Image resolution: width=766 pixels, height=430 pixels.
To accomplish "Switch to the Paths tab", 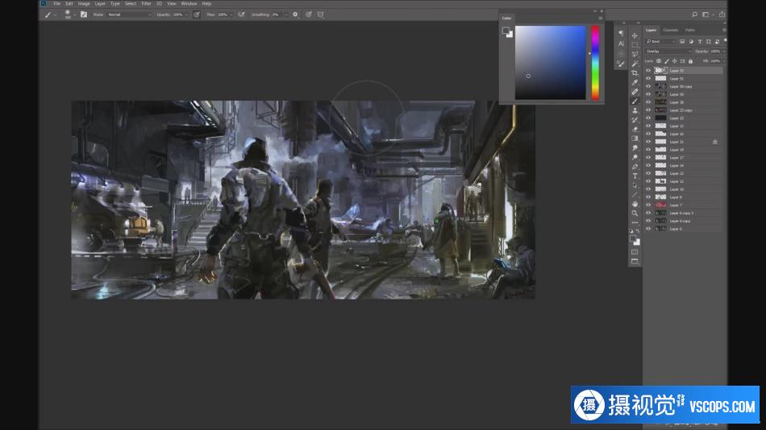I will pos(689,31).
